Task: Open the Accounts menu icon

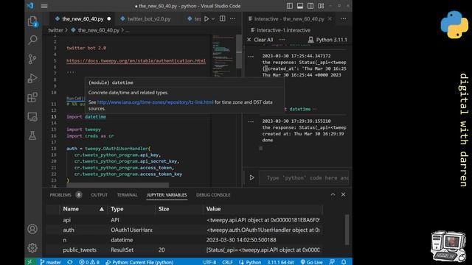Action: pyautogui.click(x=32, y=229)
